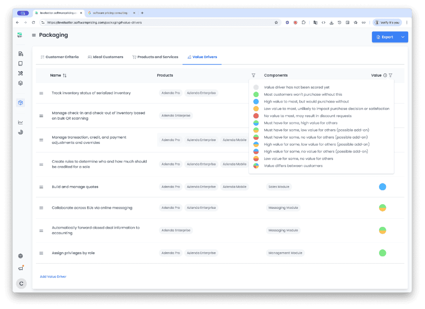Grab the drag handle for Build and manage quotes
The width and height of the screenshot is (425, 309).
coord(41,187)
